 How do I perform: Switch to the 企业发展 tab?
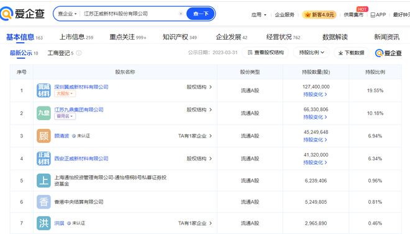pos(232,37)
